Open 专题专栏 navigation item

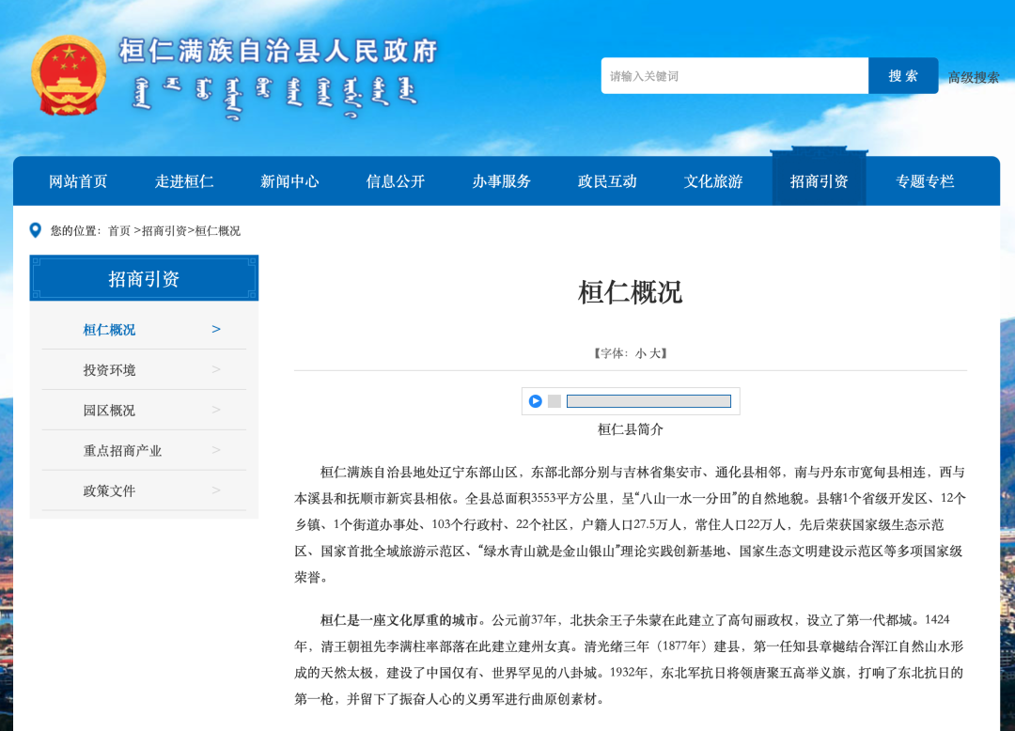(925, 181)
